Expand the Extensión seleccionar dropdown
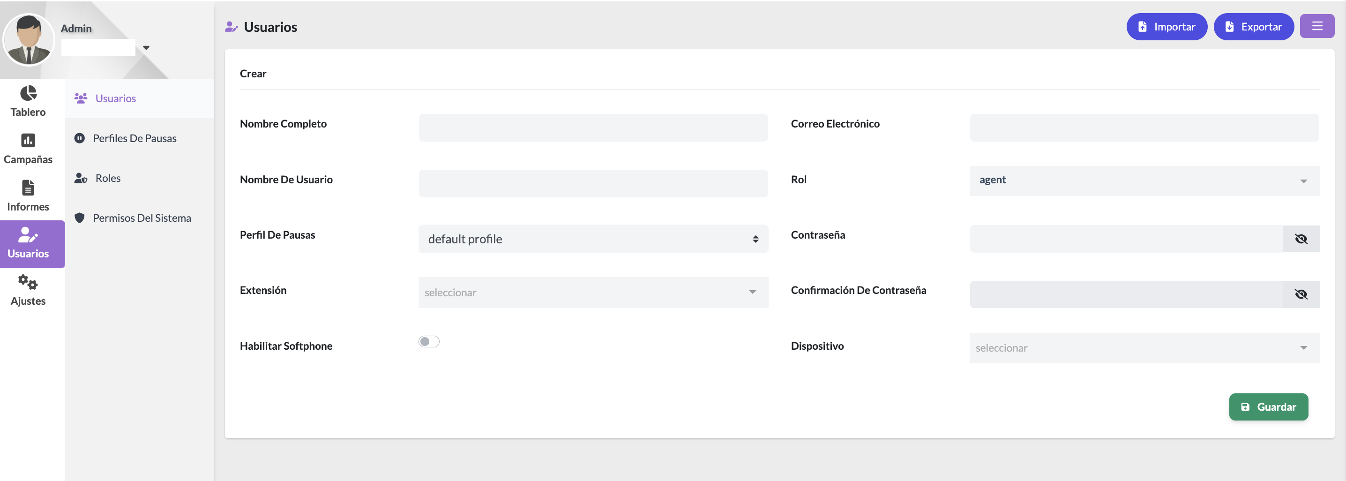 coord(592,292)
